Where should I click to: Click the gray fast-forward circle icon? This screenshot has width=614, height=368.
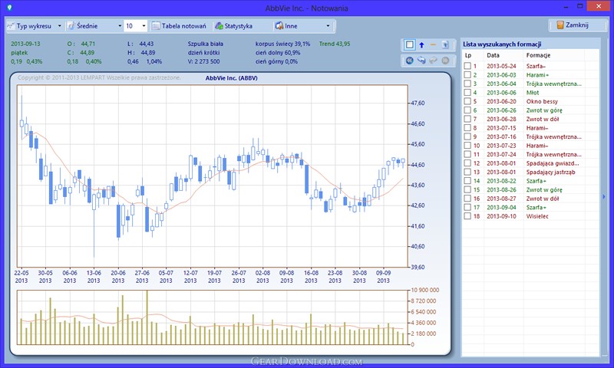pos(445,61)
